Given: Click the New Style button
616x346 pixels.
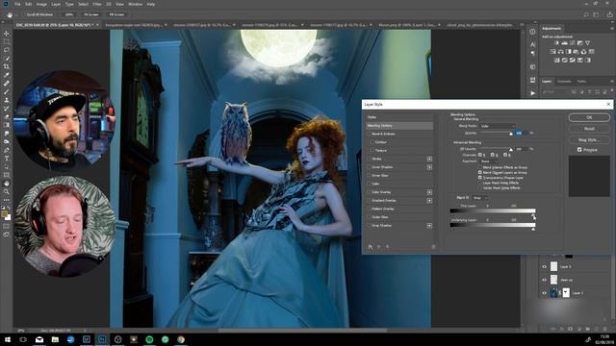Looking at the screenshot, I should pos(589,139).
